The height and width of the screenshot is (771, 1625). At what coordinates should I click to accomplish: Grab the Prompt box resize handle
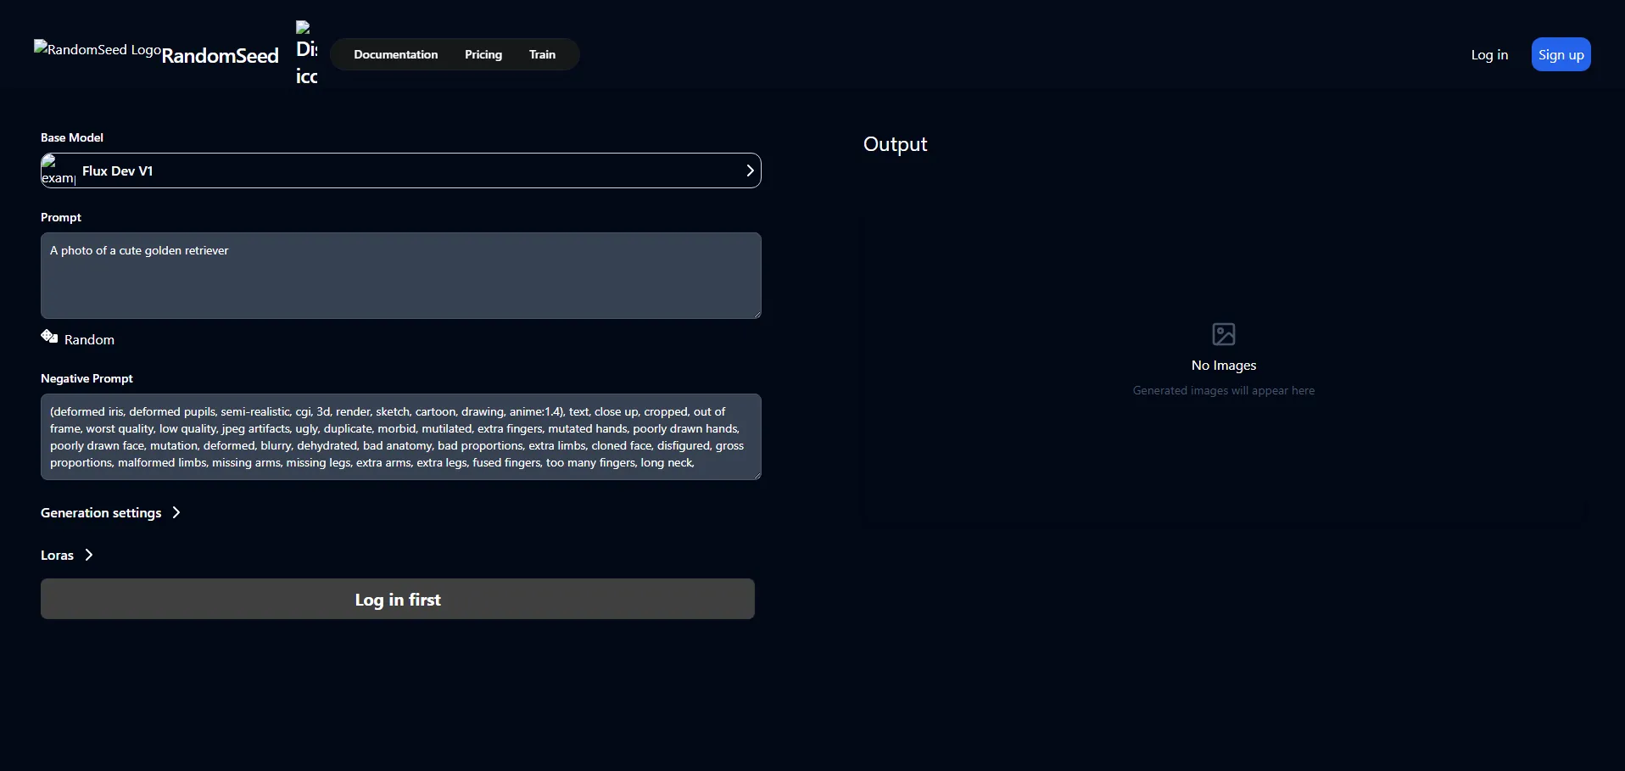(x=756, y=313)
